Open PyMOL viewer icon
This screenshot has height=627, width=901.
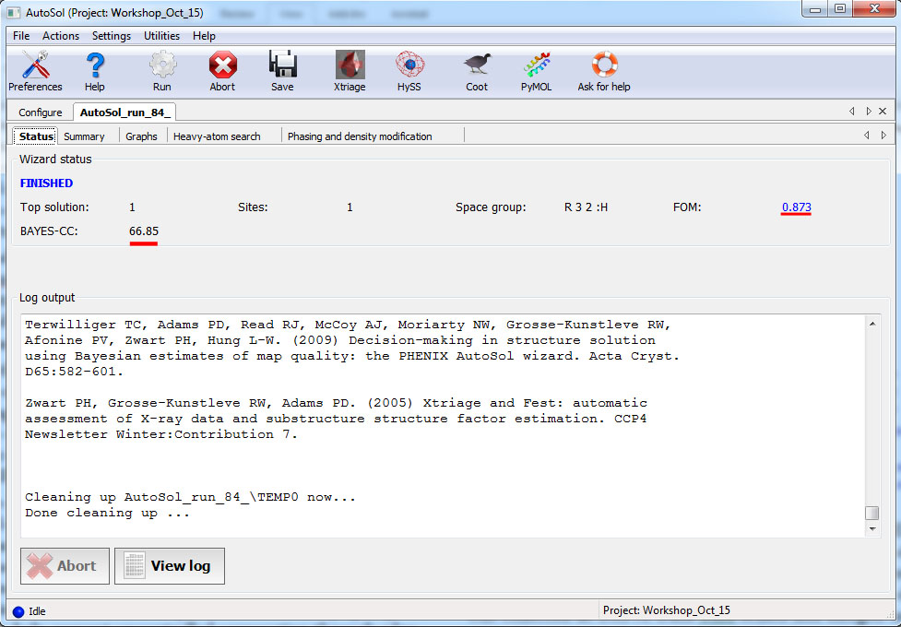(x=536, y=71)
